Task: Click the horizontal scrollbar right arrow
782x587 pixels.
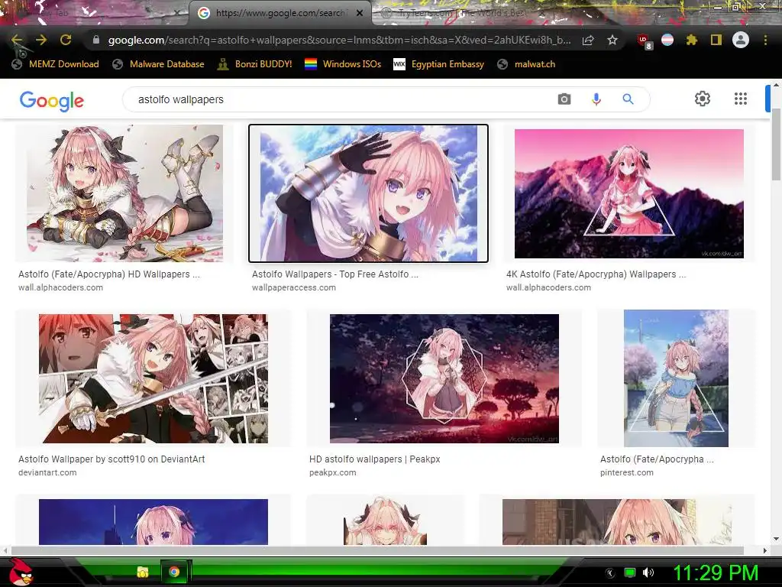Action: [765, 550]
